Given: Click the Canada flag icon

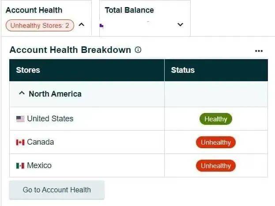Looking at the screenshot, I should (x=20, y=142).
